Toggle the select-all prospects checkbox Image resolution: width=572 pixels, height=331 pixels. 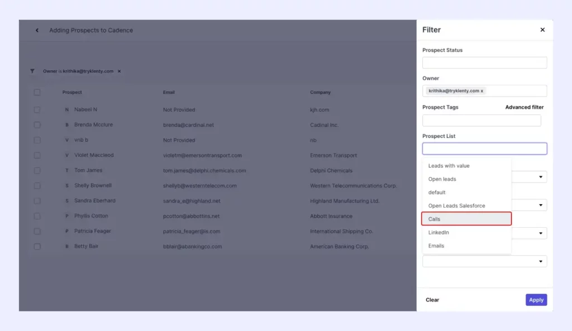pos(37,92)
